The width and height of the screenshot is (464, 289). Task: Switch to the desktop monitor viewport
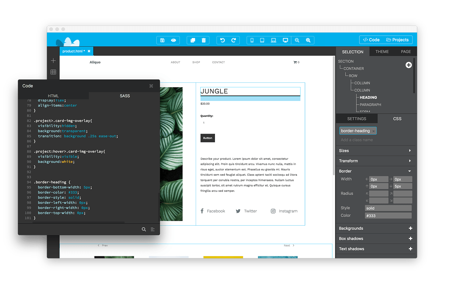(x=285, y=40)
